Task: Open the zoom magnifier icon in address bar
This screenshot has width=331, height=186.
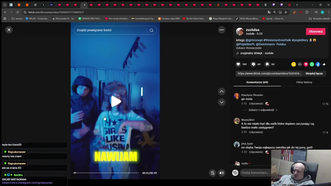Action: coord(275,12)
